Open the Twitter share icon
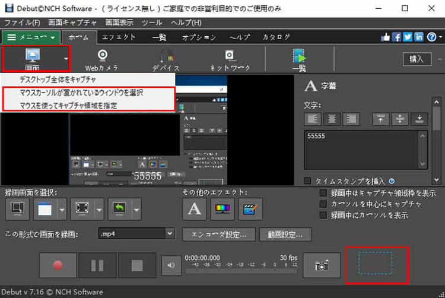 tap(408, 37)
